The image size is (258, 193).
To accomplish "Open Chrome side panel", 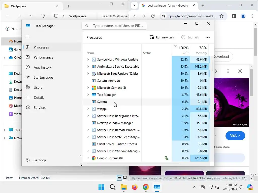I will [x=234, y=16].
